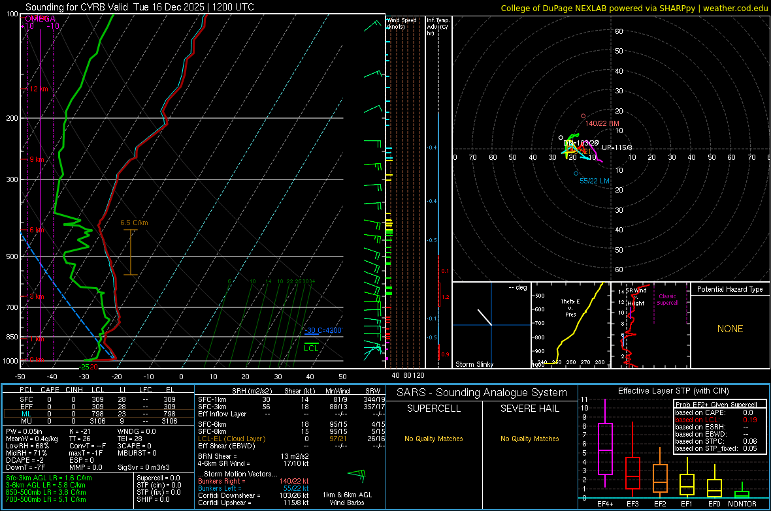
Task: Click 'SARS - Sounding Analogue System' heading
Action: pyautogui.click(x=482, y=393)
